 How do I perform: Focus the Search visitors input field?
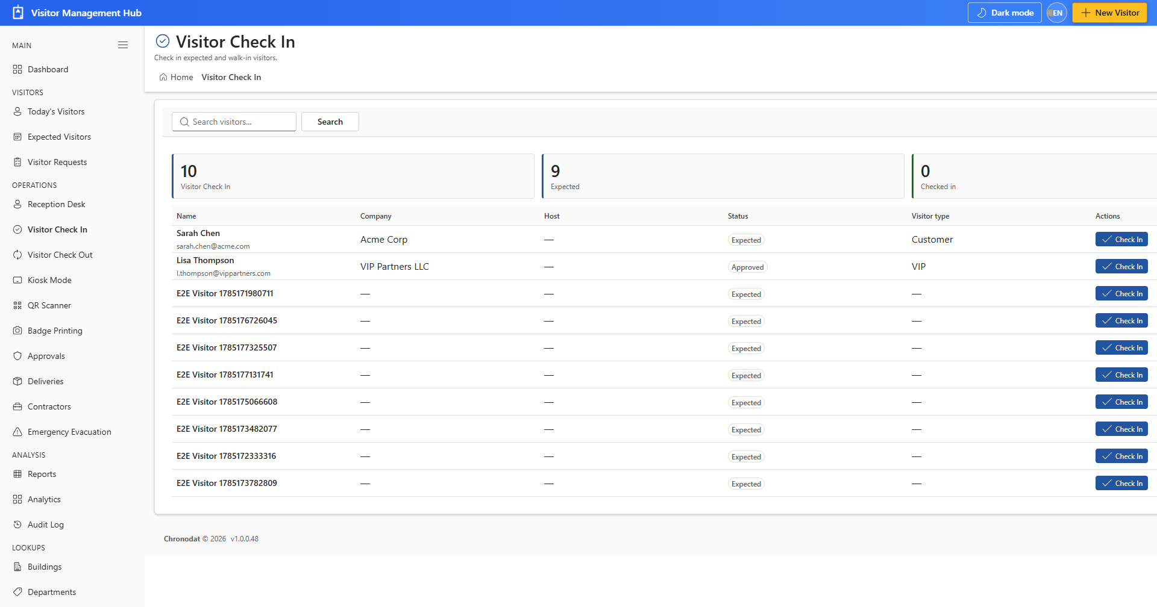tap(234, 122)
